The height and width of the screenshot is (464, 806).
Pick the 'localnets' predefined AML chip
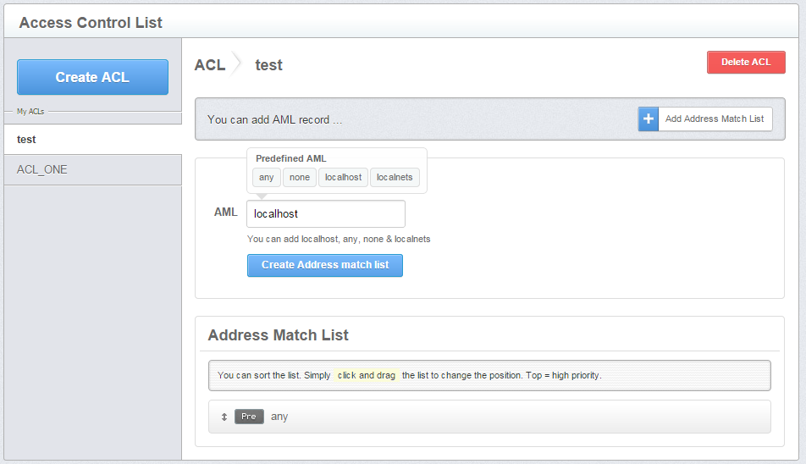(395, 177)
